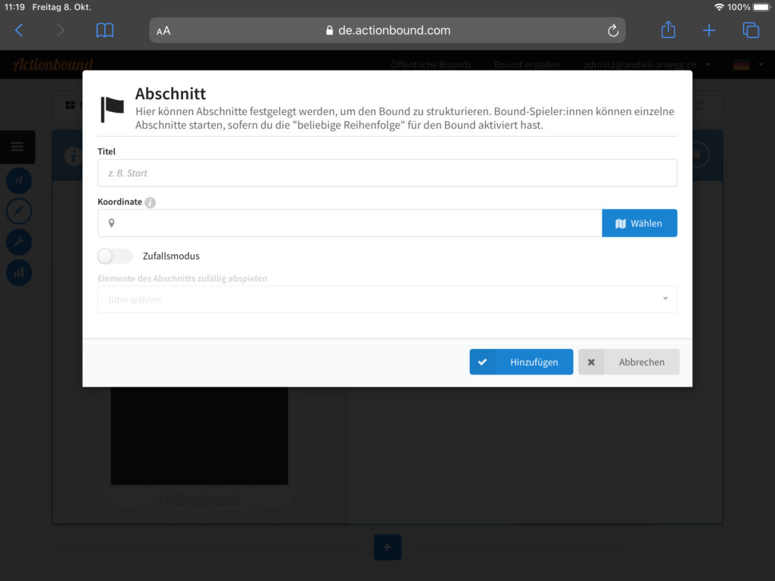Show all open tabs overview
775x581 pixels.
coord(750,30)
